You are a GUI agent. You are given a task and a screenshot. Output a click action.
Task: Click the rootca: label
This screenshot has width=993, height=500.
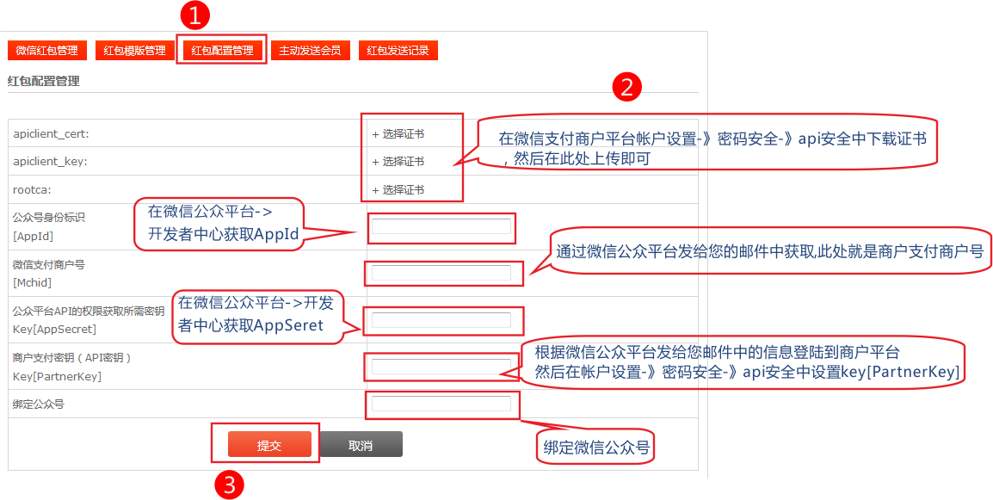33,189
